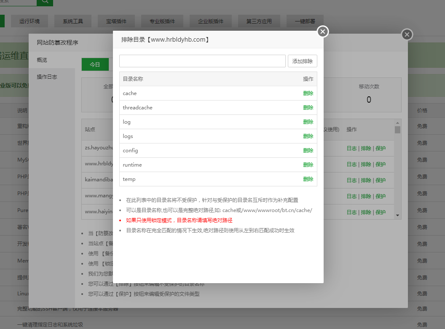Click the log directory name
The image size is (445, 329).
tap(126, 122)
